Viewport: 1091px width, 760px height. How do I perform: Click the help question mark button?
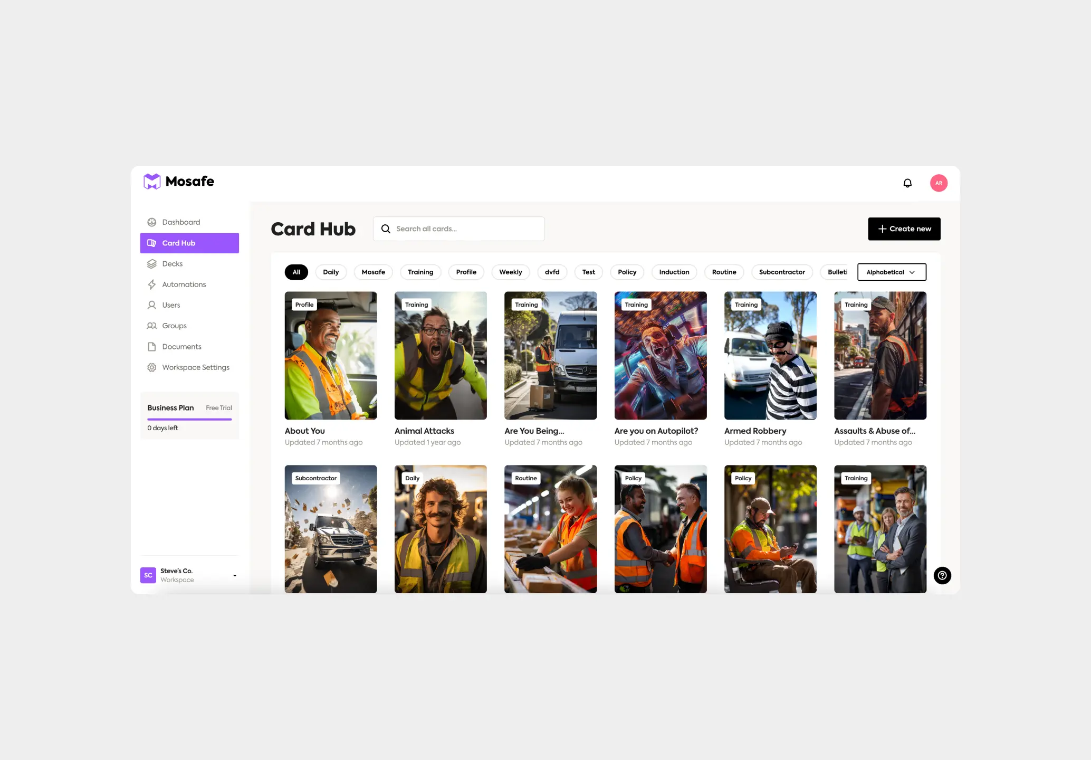click(942, 575)
